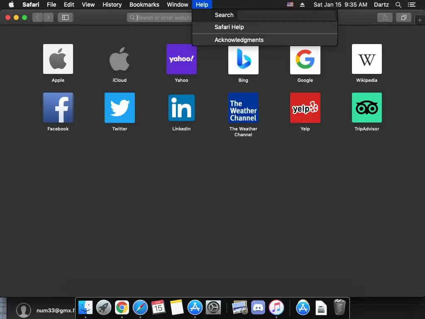Open the Yelp favorite tile
Screen dimensions: 425x319
[x=305, y=108]
